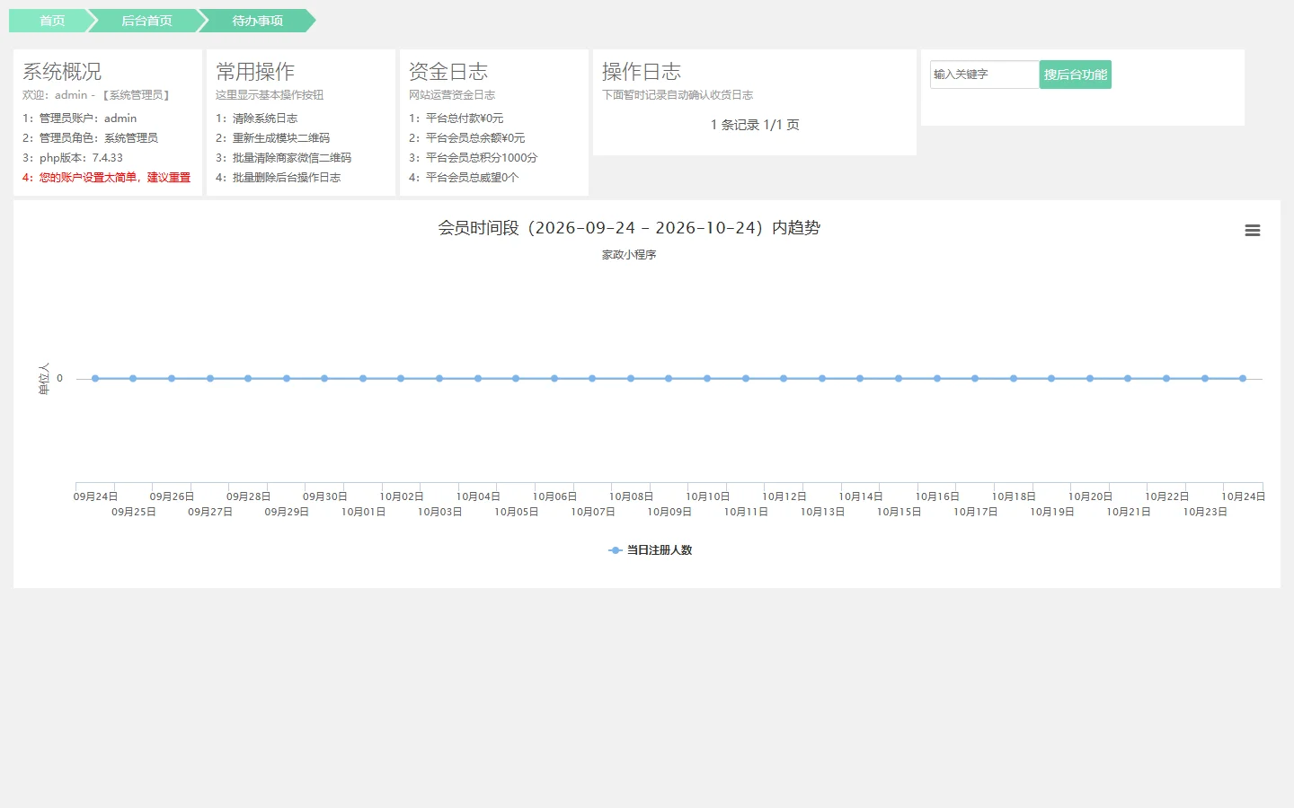Image resolution: width=1294 pixels, height=808 pixels.
Task: Click 平台会员总威望0个 entry
Action: point(472,178)
